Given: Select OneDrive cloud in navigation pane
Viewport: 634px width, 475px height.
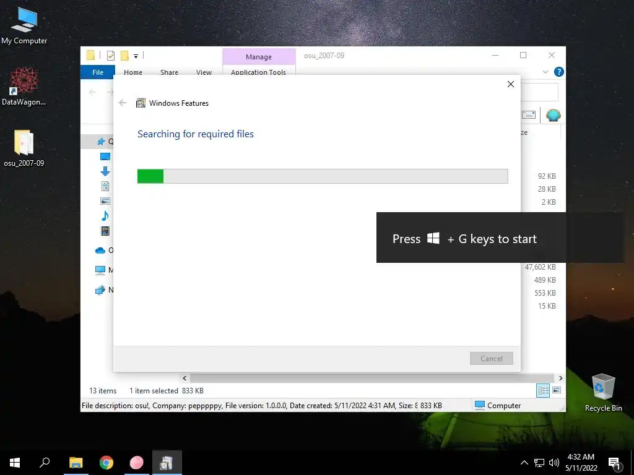Looking at the screenshot, I should click(x=100, y=250).
